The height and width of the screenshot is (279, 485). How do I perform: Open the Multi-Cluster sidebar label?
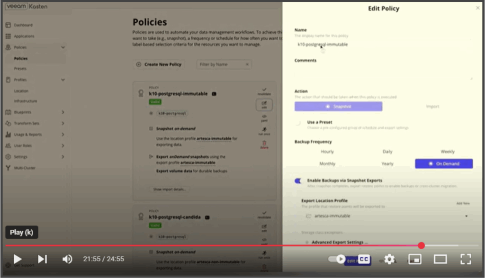25,168
